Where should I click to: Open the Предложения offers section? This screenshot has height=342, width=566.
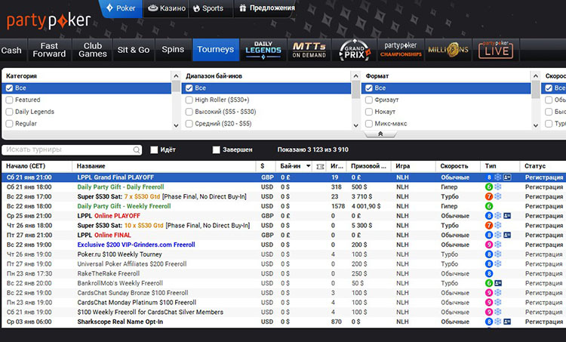point(266,8)
